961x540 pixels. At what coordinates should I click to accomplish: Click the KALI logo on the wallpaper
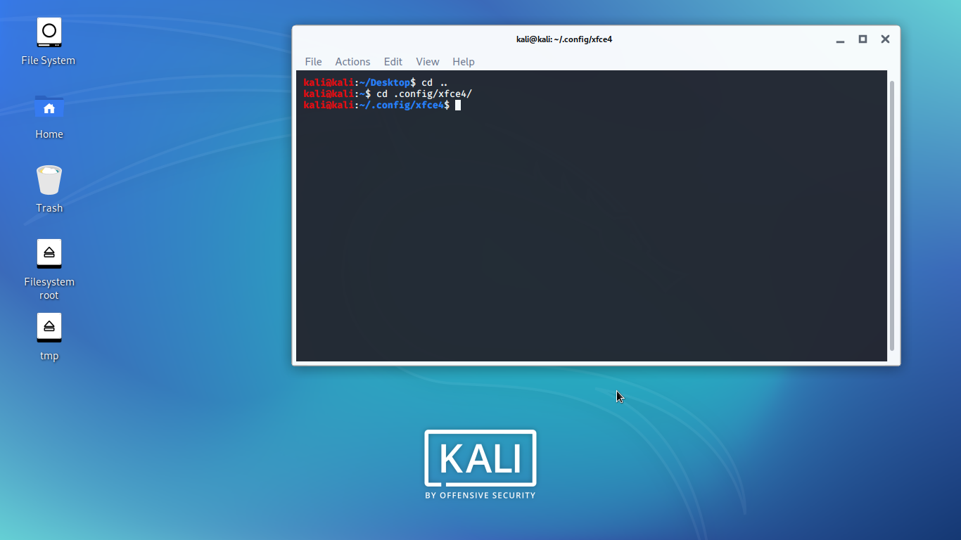tap(480, 457)
